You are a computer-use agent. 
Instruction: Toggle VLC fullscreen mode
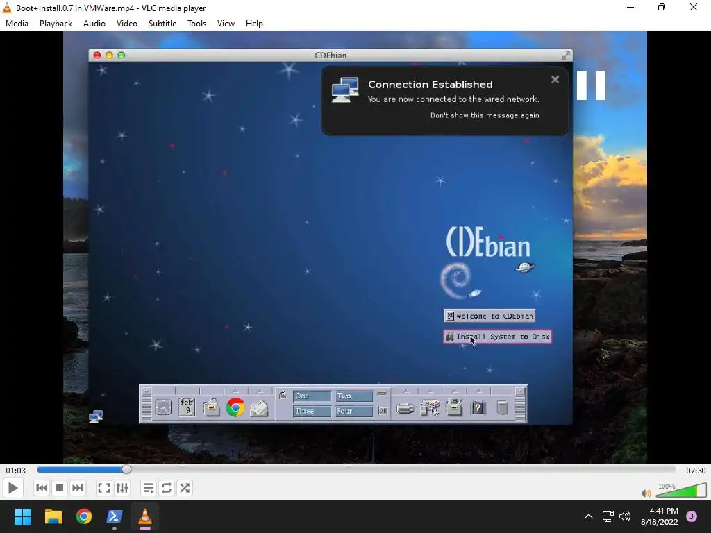point(104,488)
